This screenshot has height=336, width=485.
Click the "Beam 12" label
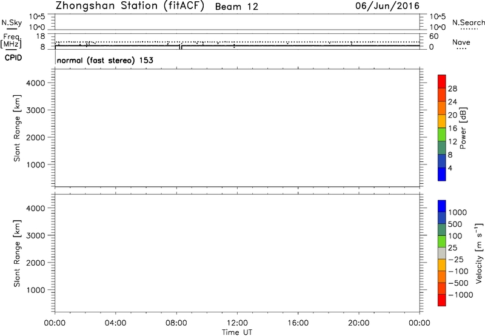point(236,7)
